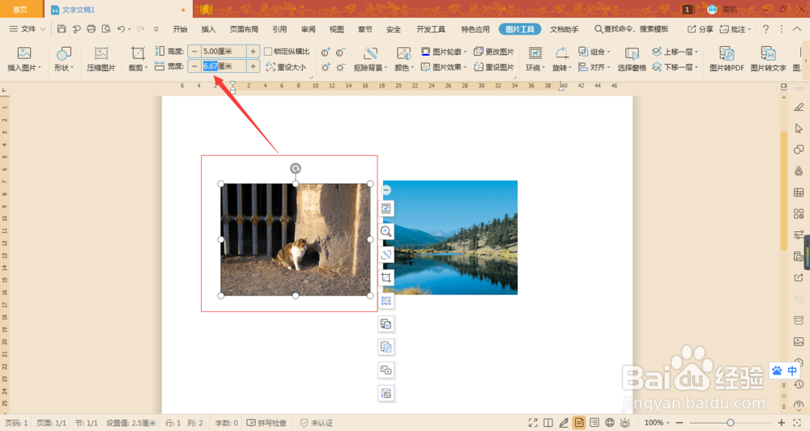Select outline view in status bar
The image size is (810, 431).
595,423
